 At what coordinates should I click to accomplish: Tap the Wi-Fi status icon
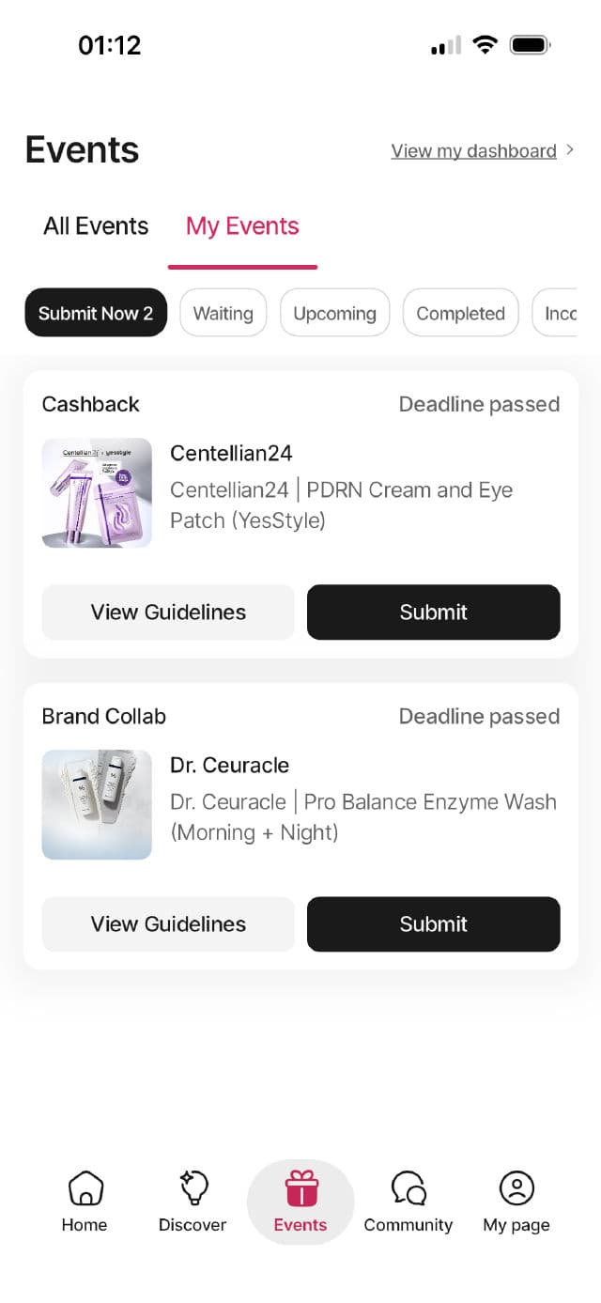pyautogui.click(x=485, y=45)
